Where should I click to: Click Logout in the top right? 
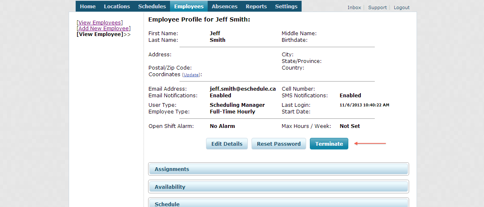[401, 7]
